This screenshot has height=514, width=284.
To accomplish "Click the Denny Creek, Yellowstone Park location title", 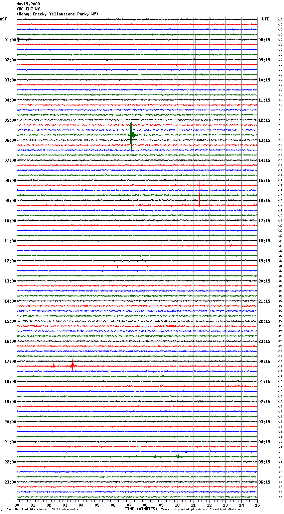I will 57,14.
